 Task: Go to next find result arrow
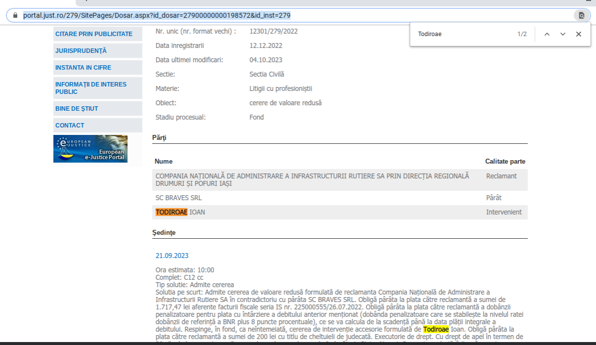pos(562,34)
